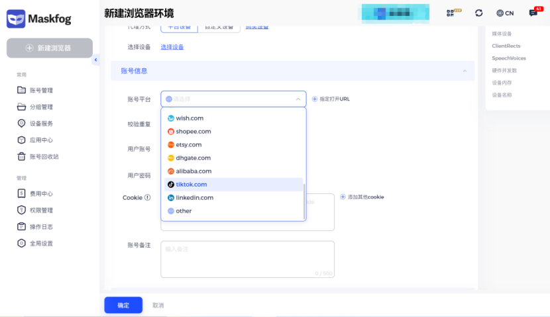This screenshot has height=317, width=550.
Task: Jump to 设备名称 in the right panel
Action: coord(502,95)
